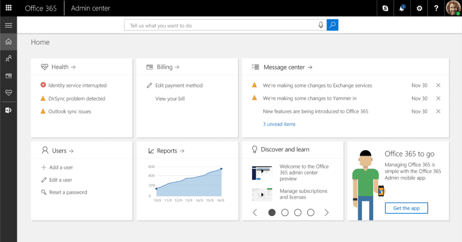The height and width of the screenshot is (242, 462).
Task: Open 'Outlook sync issues' warning
Action: point(69,112)
